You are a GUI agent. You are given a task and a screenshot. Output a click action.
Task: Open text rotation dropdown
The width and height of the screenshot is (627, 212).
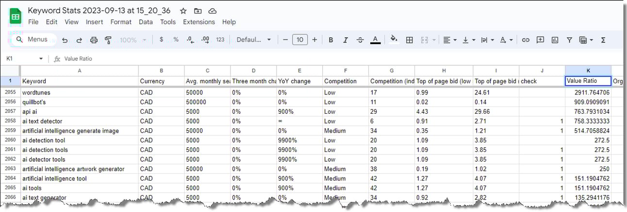pyautogui.click(x=506, y=40)
